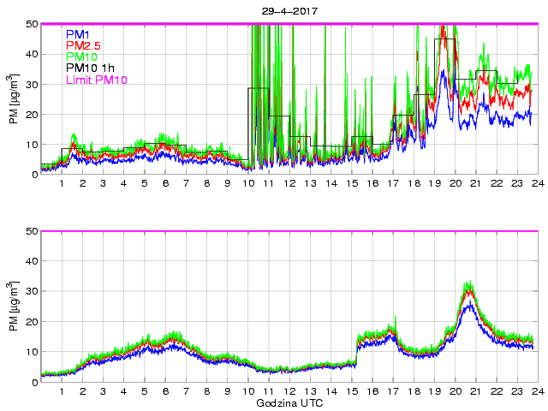The height and width of the screenshot is (411, 548).
Task: Click hour 5 tick on upper chart
Action: click(x=144, y=183)
